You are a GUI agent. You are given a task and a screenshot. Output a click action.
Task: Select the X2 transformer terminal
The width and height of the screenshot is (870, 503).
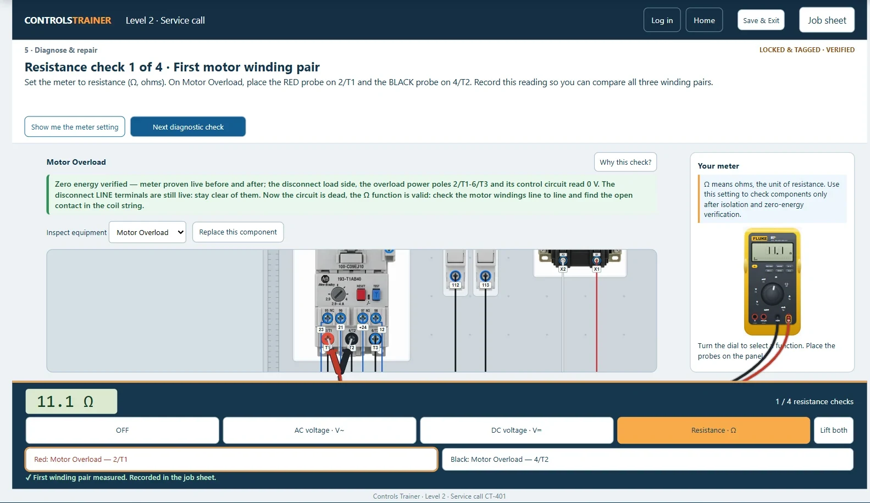tap(563, 261)
